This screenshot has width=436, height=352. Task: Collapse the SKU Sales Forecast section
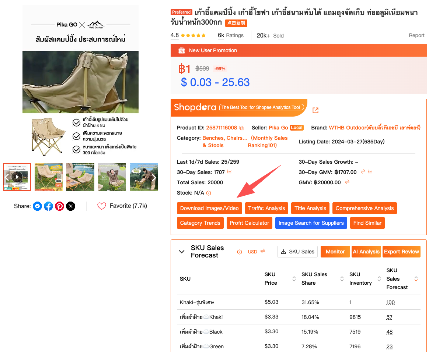tap(182, 252)
